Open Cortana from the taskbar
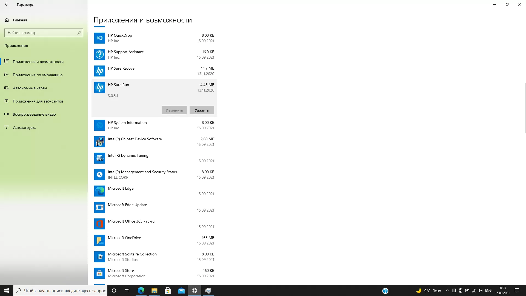The image size is (526, 296). click(x=114, y=291)
